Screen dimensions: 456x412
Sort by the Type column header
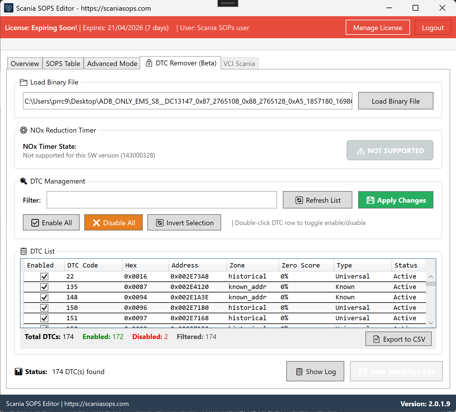tap(363, 265)
